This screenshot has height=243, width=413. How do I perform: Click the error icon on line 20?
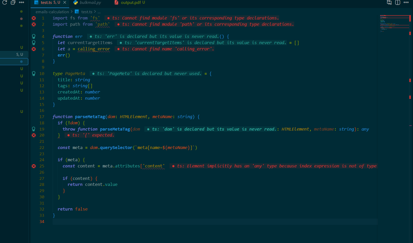pos(34,135)
